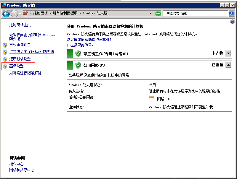Click the shield icon beside 还原默认设置

[5, 59]
